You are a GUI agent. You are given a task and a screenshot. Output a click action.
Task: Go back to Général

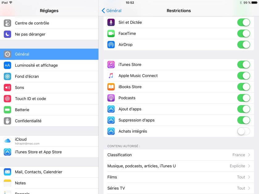click(111, 10)
